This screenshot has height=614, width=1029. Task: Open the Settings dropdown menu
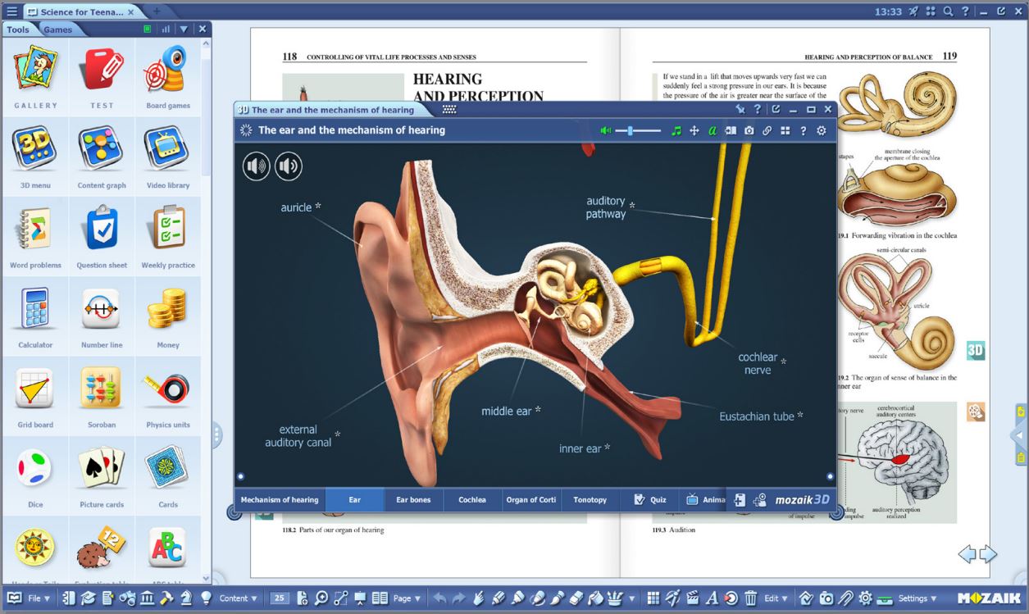[x=917, y=598]
